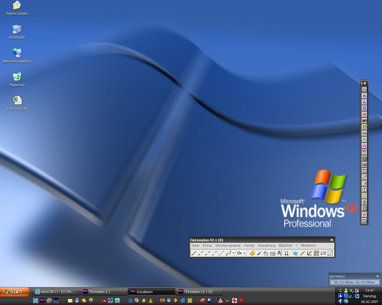Click the cyan highlighted shapes icon

click(295, 253)
